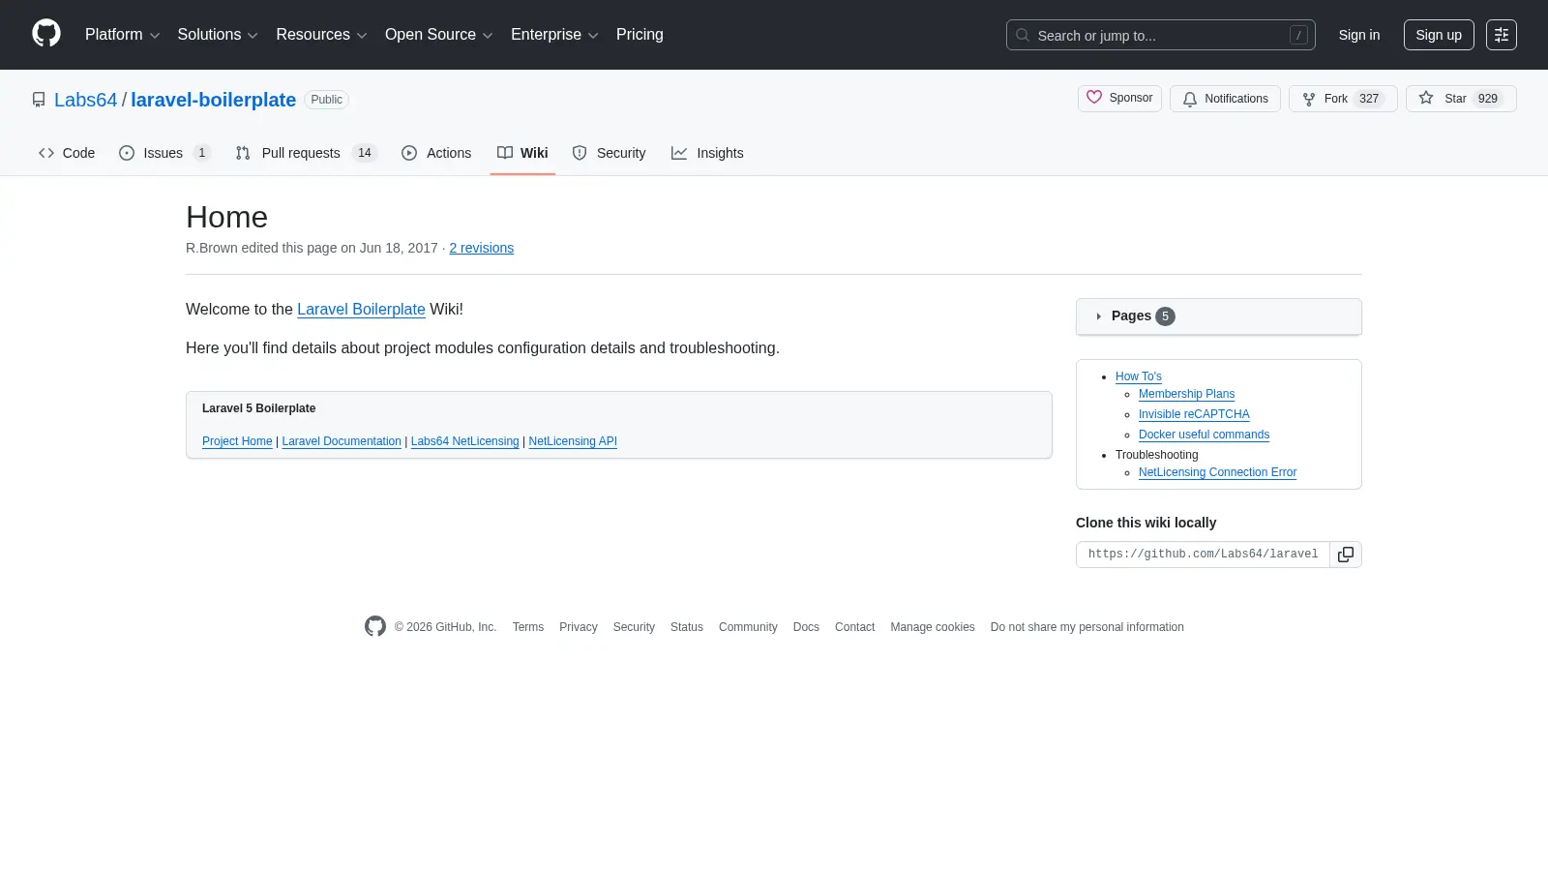Viewport: 1548px width, 871px height.
Task: Open the Membership Plans wiki page
Action: (x=1186, y=394)
